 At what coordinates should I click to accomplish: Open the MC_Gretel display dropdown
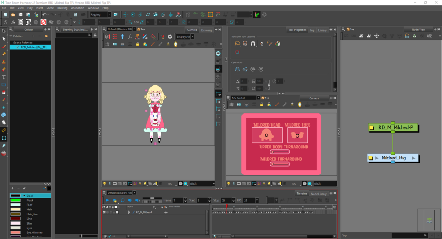(x=258, y=98)
